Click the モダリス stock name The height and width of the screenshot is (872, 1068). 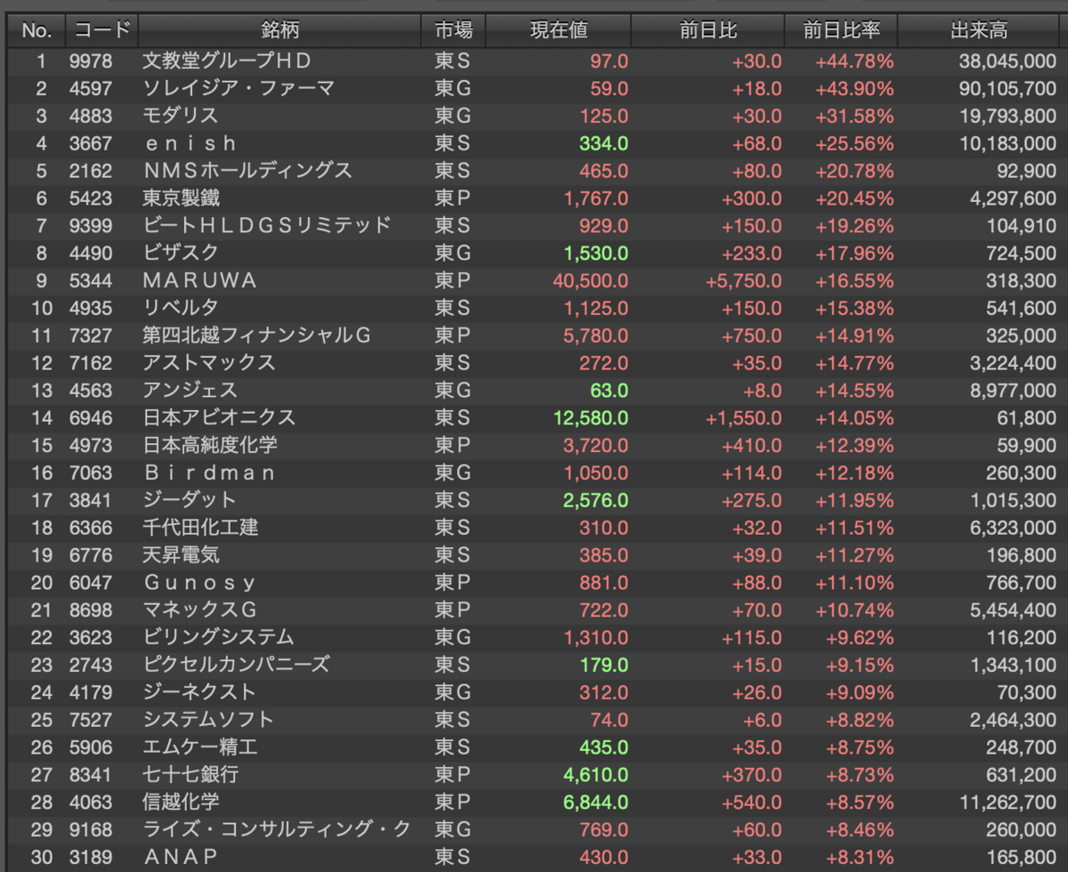click(x=181, y=117)
